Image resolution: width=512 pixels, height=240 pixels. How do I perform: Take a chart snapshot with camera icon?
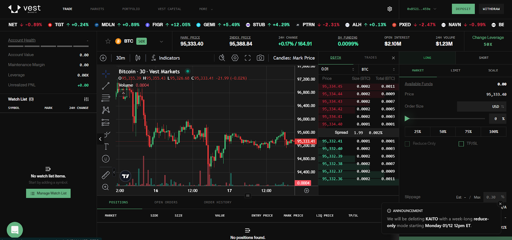[260, 58]
